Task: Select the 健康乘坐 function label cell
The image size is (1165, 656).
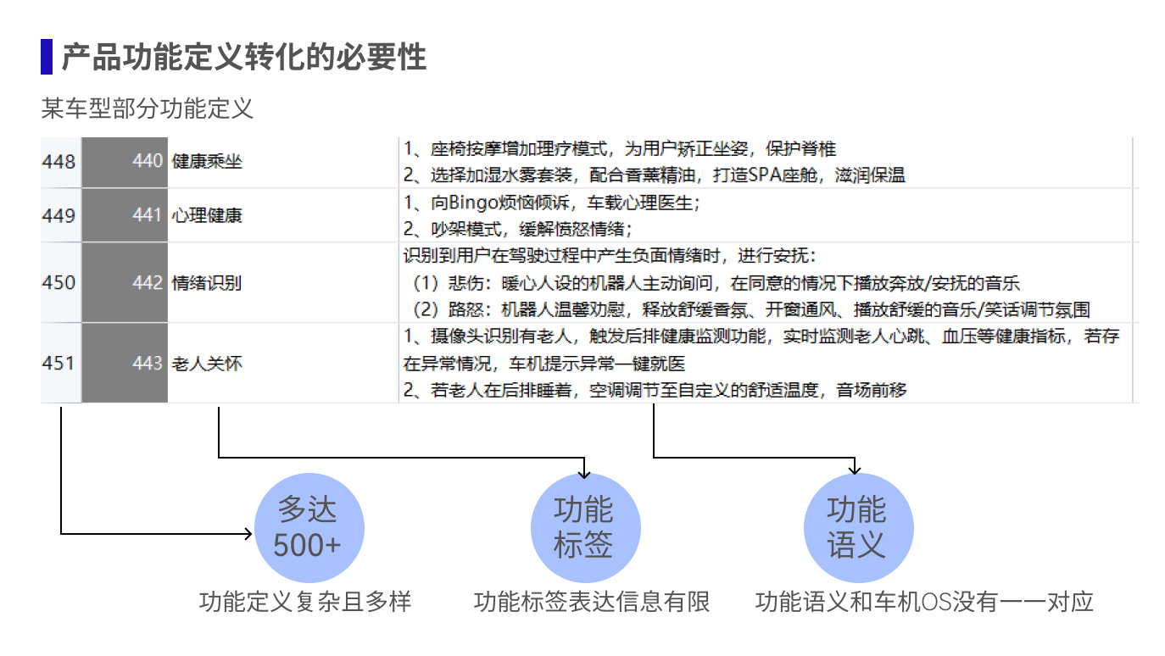Action: [283, 161]
